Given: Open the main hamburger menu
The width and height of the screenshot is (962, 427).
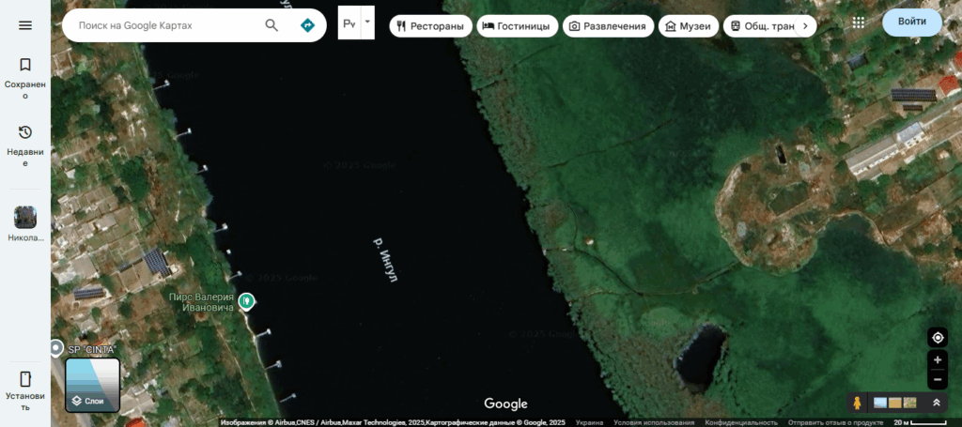Looking at the screenshot, I should (x=25, y=25).
